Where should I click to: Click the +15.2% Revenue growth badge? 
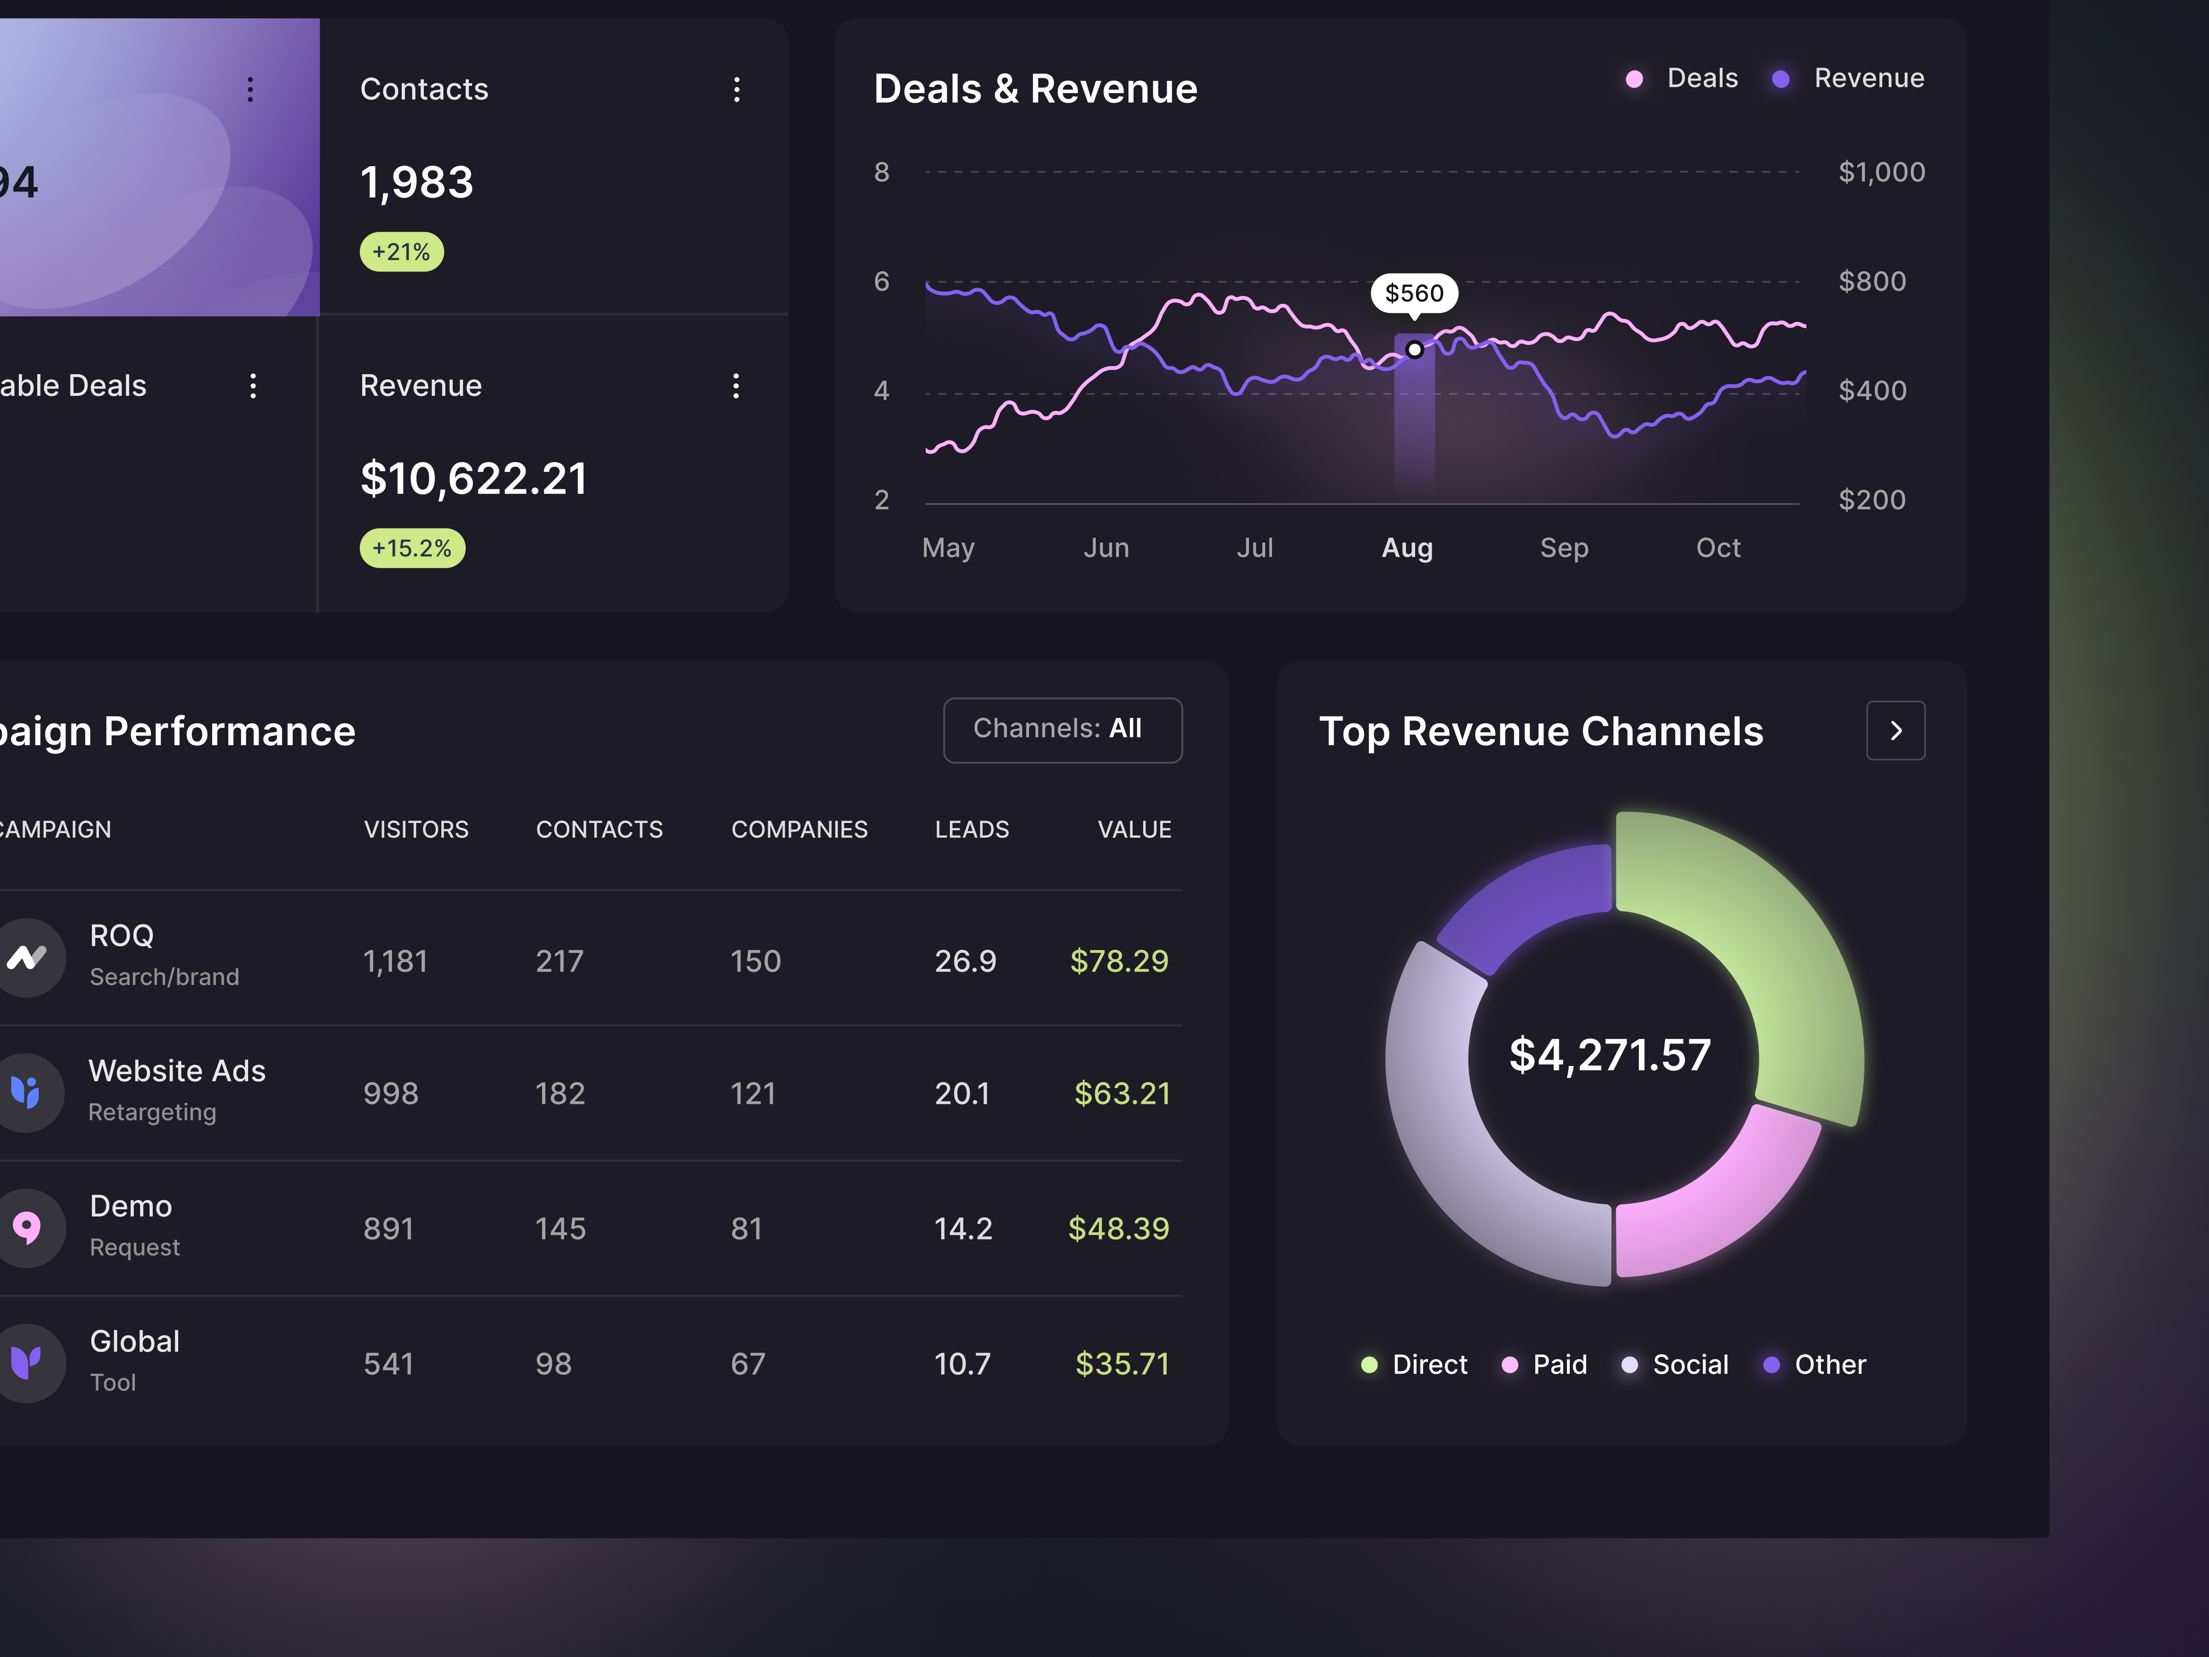pos(411,547)
